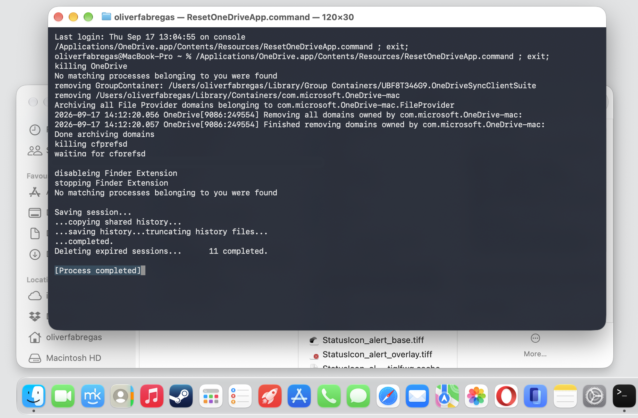Select Downloads icon in Finder sidebar

[35, 254]
